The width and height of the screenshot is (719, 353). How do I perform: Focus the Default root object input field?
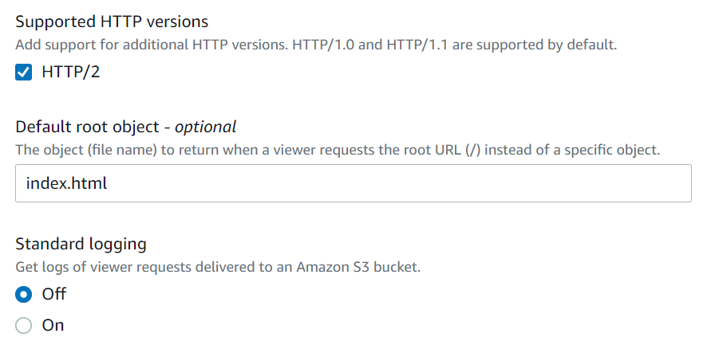pyautogui.click(x=353, y=183)
